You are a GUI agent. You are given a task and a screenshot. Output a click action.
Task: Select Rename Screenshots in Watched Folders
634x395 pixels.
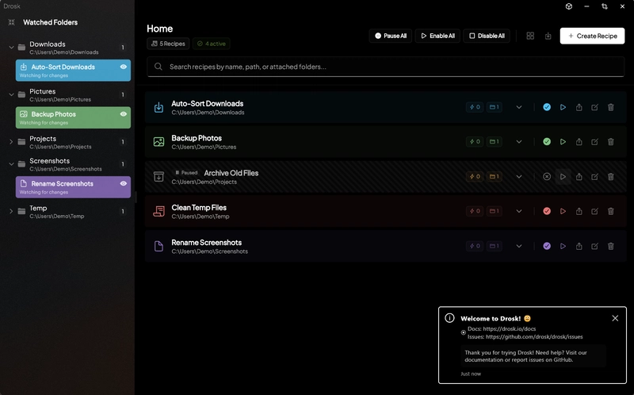click(x=63, y=184)
